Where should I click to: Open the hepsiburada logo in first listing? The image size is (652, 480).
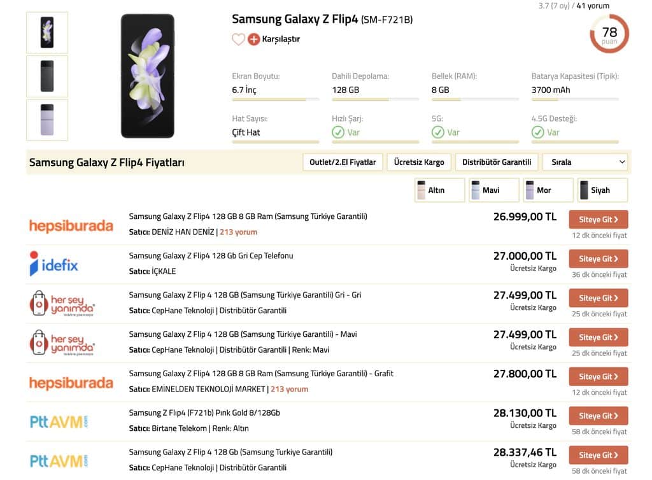coord(71,225)
